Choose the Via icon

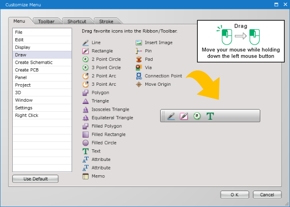click(139, 68)
